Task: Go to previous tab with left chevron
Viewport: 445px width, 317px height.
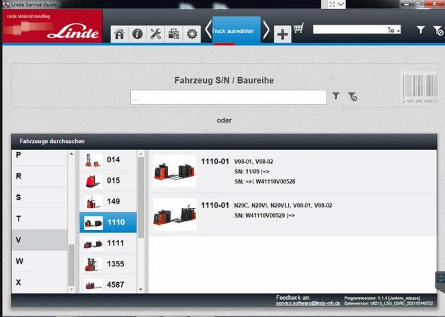Action: (x=208, y=31)
